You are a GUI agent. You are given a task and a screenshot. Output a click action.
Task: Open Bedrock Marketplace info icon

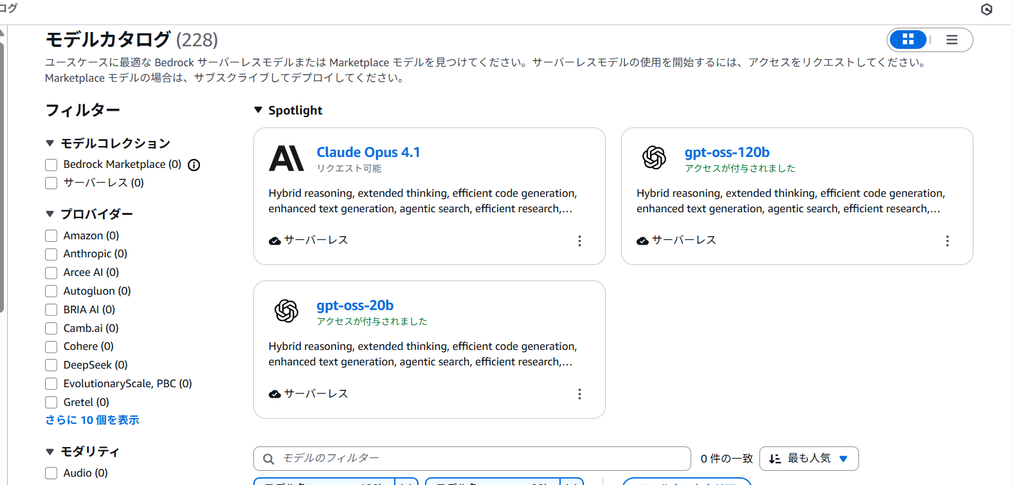pyautogui.click(x=194, y=165)
